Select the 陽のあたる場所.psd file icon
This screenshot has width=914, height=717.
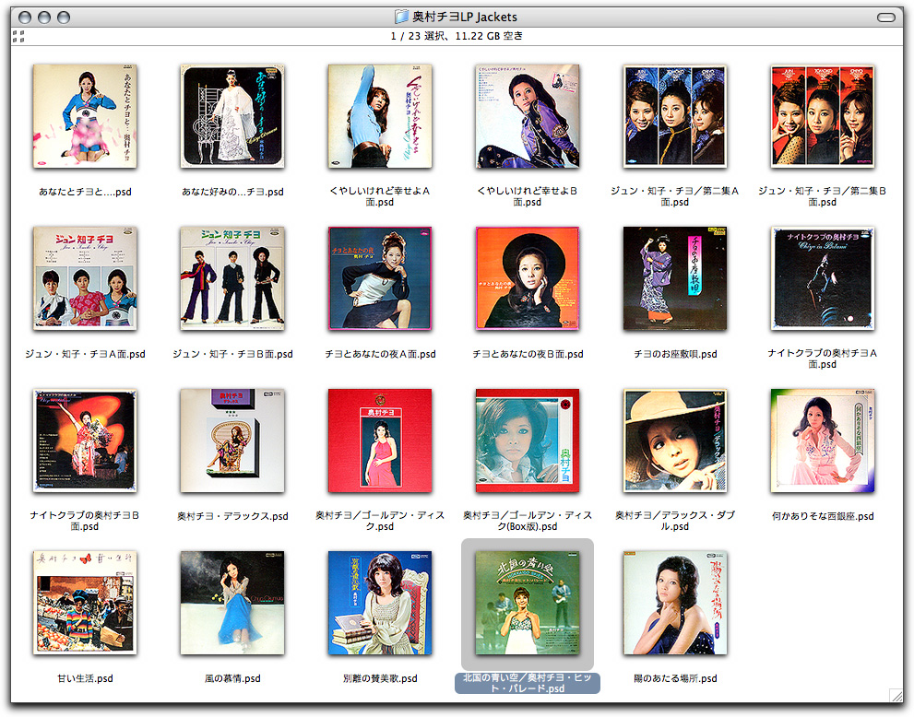[675, 603]
